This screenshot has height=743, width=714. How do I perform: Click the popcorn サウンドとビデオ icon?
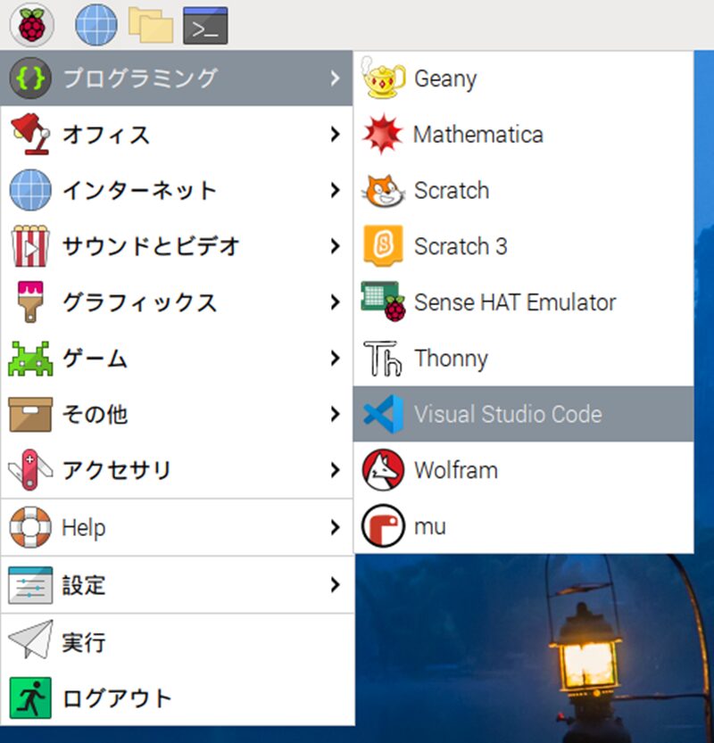[30, 246]
